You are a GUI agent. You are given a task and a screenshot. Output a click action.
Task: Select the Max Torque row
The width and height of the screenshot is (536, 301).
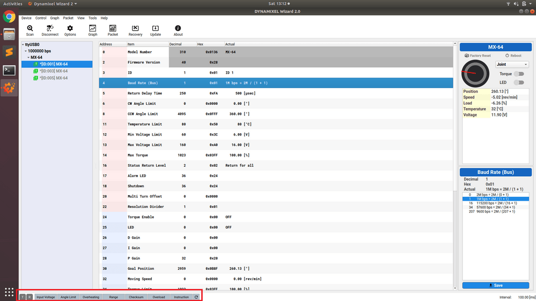click(x=276, y=155)
